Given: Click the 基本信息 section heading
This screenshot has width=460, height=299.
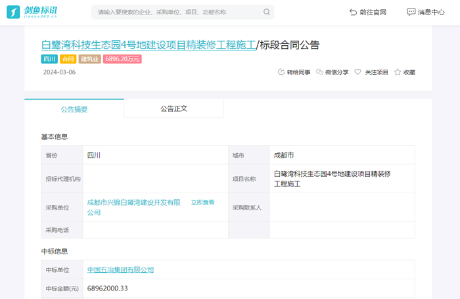Looking at the screenshot, I should coord(55,137).
